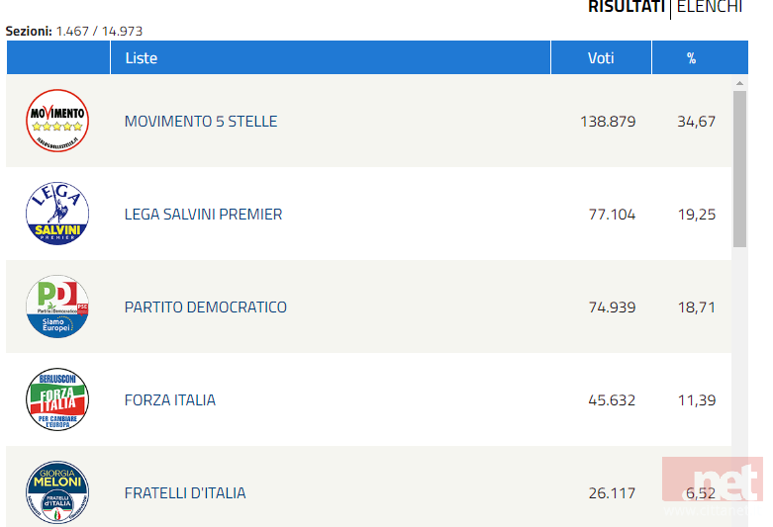Image resolution: width=773 pixels, height=527 pixels.
Task: Click the Movimento 5 Stelle party logo
Action: point(57,121)
